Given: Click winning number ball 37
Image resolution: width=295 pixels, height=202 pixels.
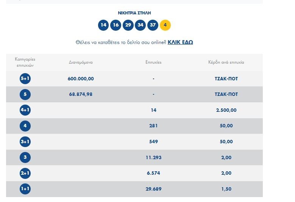Looking at the screenshot, I should (x=153, y=25).
